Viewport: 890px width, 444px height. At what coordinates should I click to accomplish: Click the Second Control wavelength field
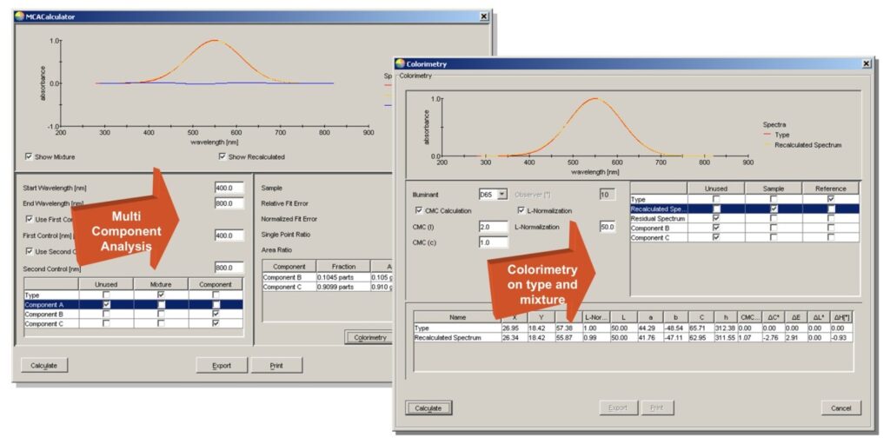point(229,268)
